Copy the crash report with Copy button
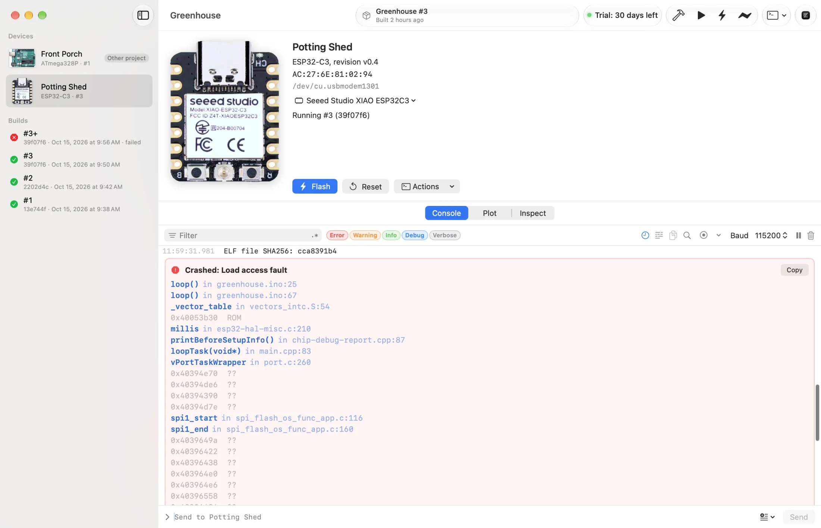Image resolution: width=821 pixels, height=528 pixels. 794,270
